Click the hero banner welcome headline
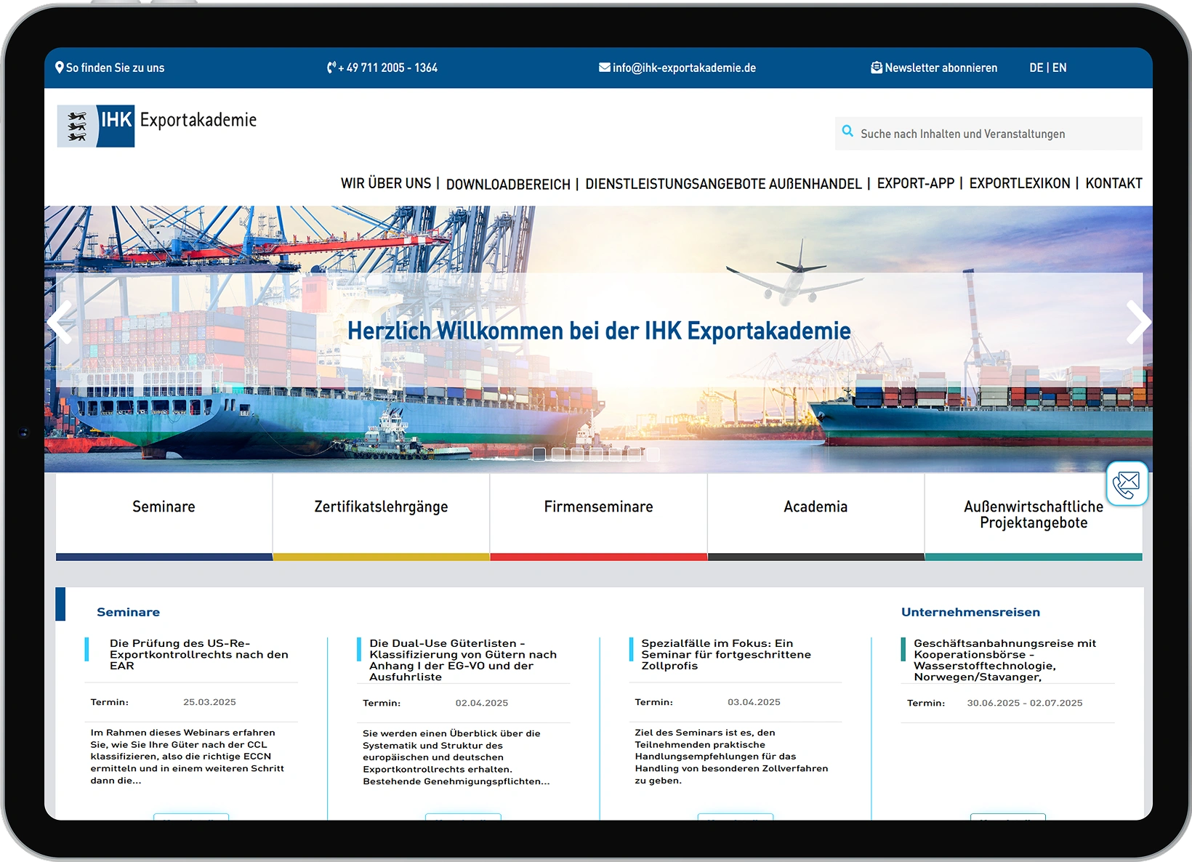 point(599,331)
